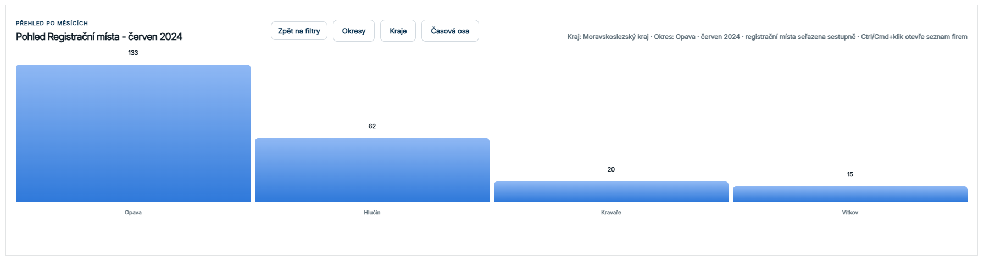Click the Pohled Registrační místa heading
The image size is (984, 262).
click(x=99, y=37)
